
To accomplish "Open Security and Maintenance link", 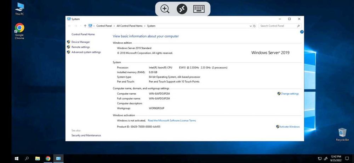I will coord(86,135).
